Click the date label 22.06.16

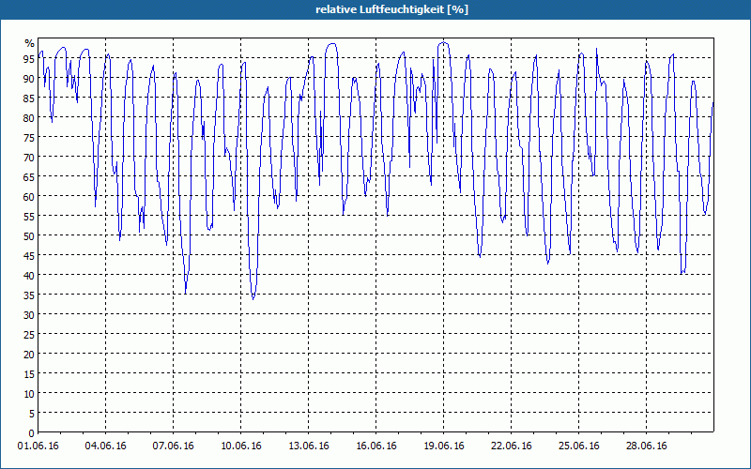[x=511, y=446]
